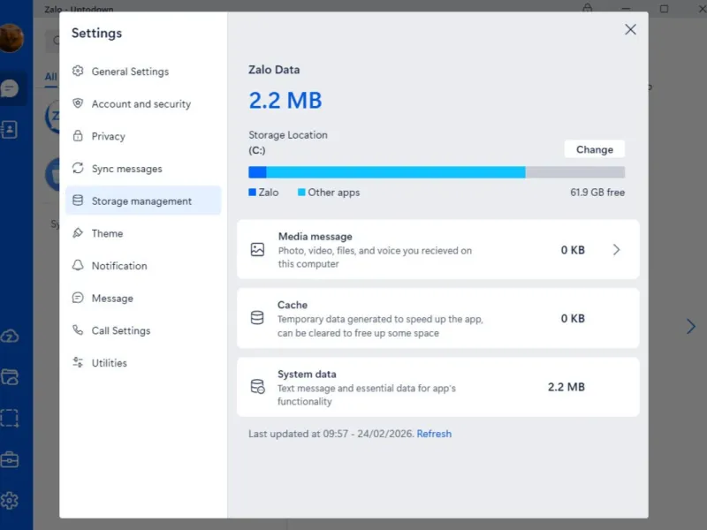Click the screenshot capture sidebar icon
Image resolution: width=707 pixels, height=530 pixels.
pyautogui.click(x=10, y=418)
